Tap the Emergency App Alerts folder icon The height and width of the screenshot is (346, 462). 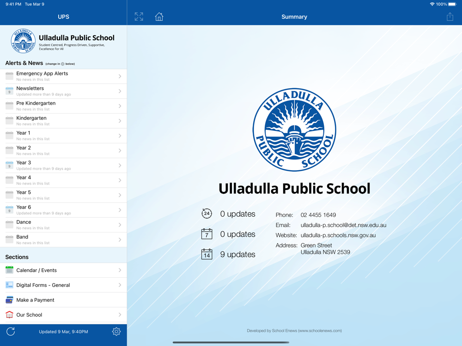click(9, 76)
